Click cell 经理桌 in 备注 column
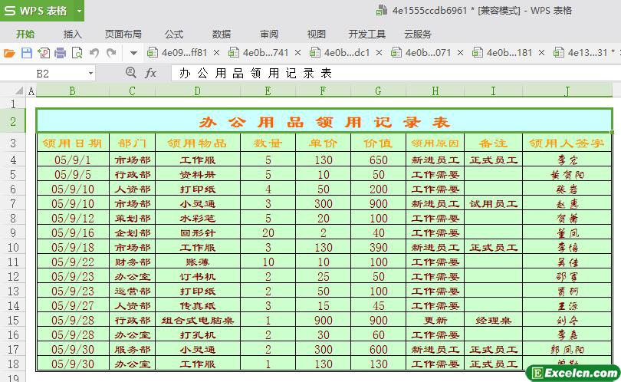The width and height of the screenshot is (621, 382). tap(494, 320)
